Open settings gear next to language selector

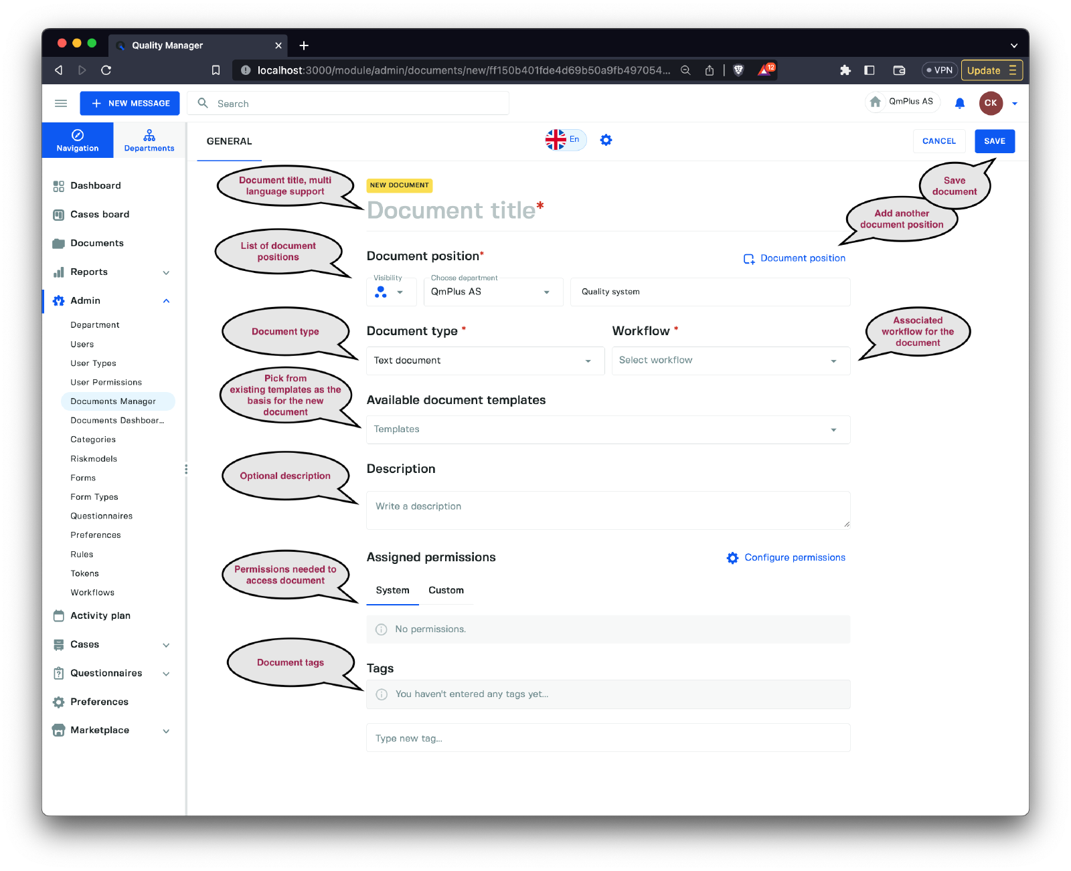(606, 140)
